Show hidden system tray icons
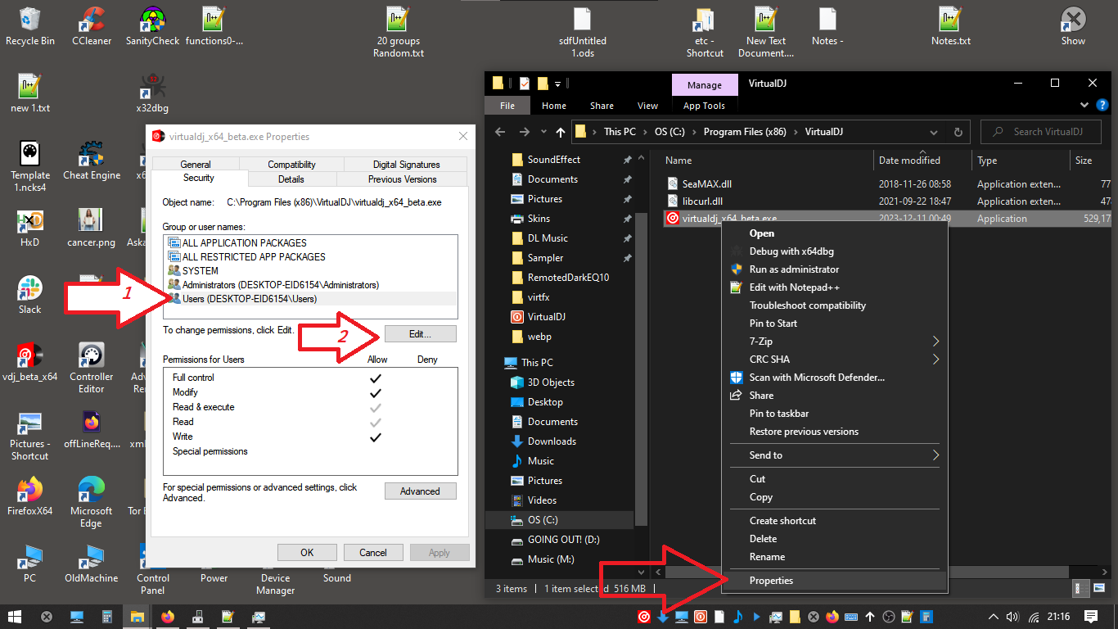The image size is (1118, 629). pos(994,617)
